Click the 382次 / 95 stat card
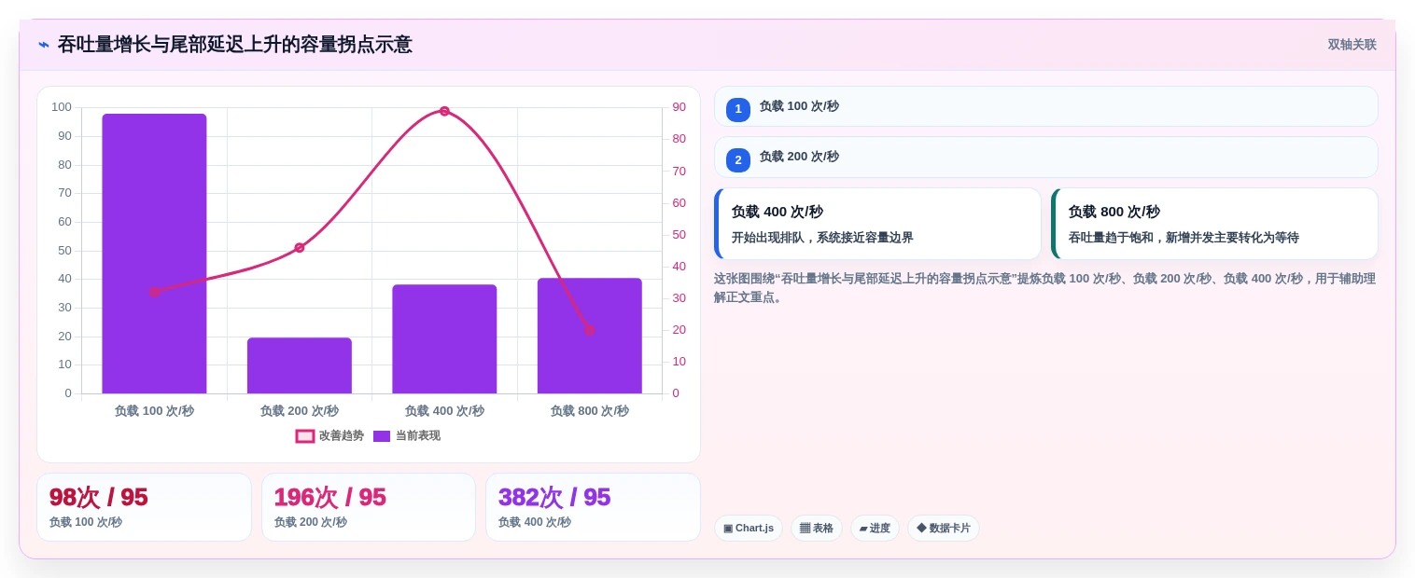The image size is (1415, 578). coord(593,507)
